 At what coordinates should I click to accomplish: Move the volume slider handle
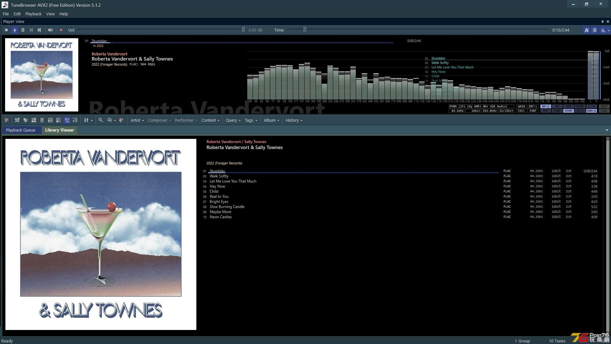coord(243,30)
